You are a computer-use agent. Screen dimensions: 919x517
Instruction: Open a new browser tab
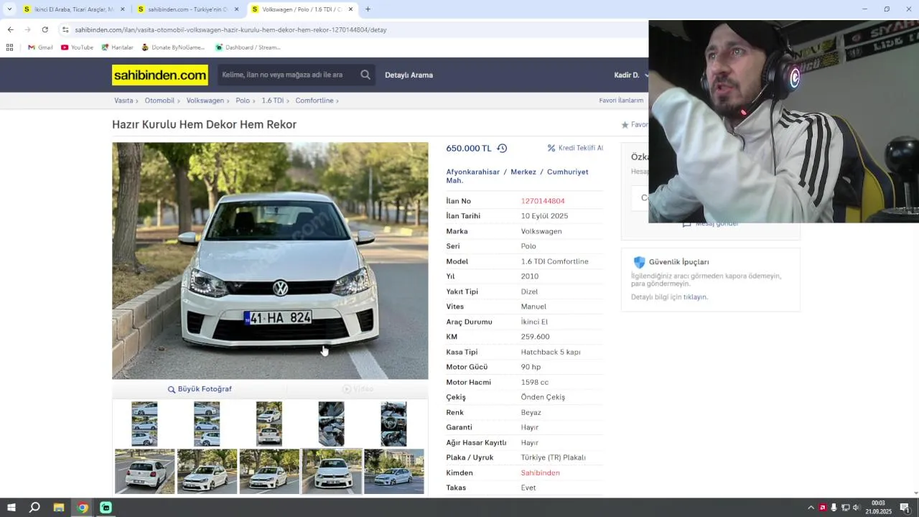tap(368, 9)
